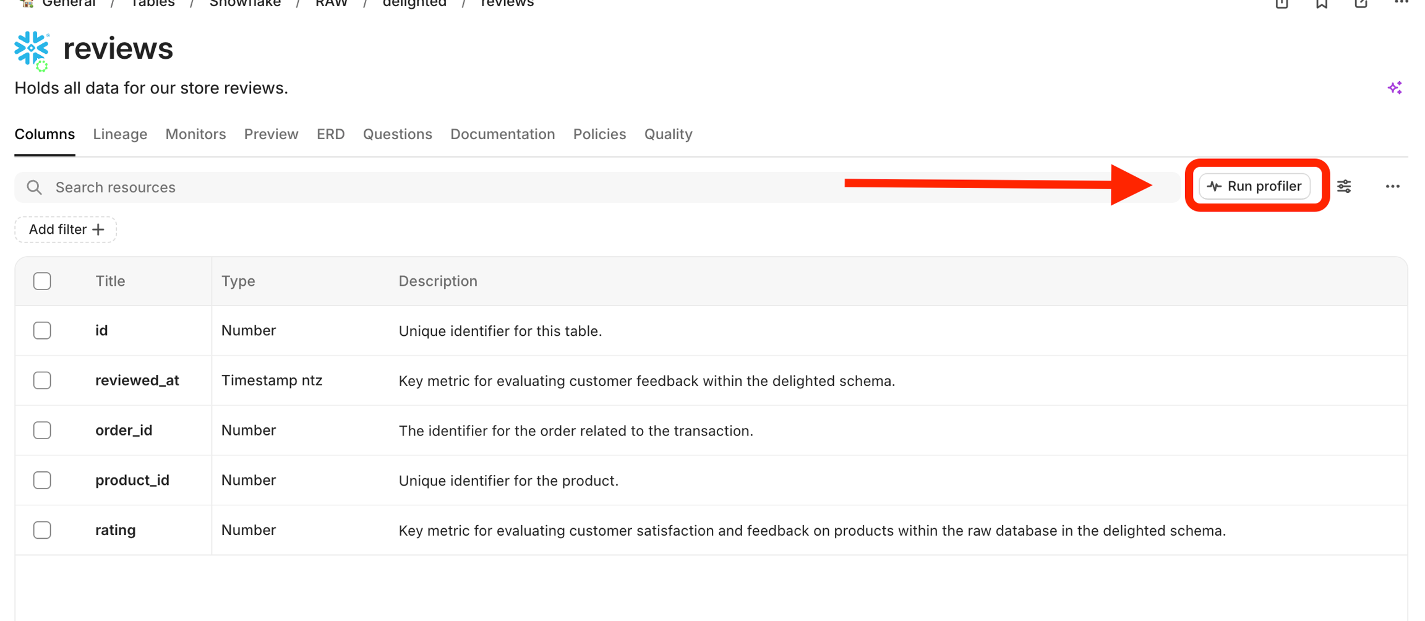Check the box for the id column
The width and height of the screenshot is (1425, 621).
(42, 330)
